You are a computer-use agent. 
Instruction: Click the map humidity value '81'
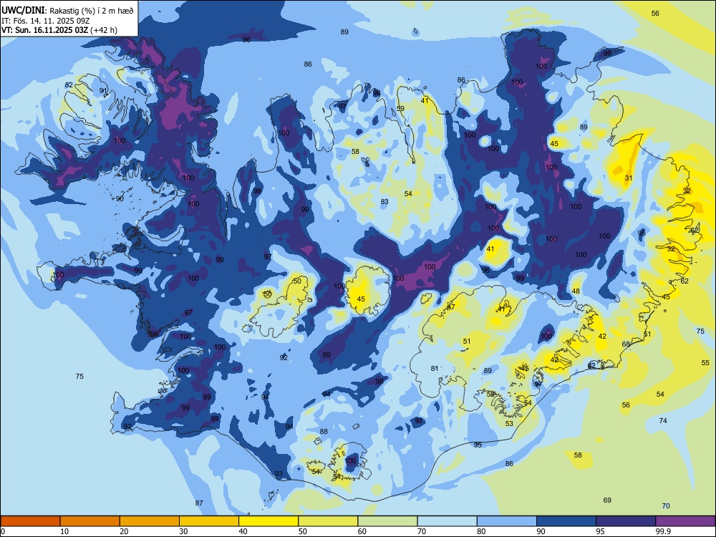tap(435, 368)
